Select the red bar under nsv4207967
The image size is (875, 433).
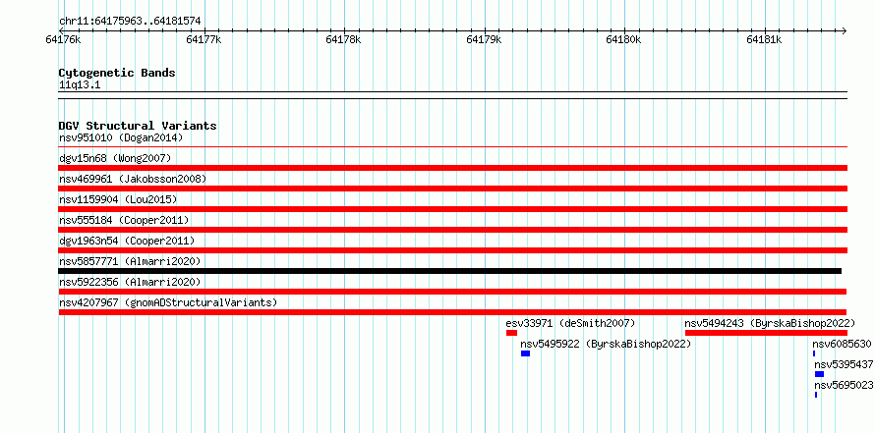pos(452,312)
